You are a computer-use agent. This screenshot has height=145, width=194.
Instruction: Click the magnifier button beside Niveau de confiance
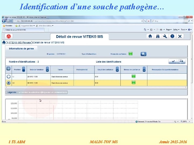[x=143, y=54]
